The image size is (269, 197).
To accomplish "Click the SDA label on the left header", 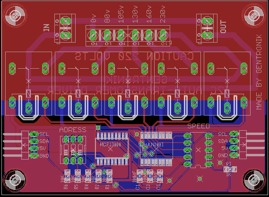I will click(x=44, y=141).
